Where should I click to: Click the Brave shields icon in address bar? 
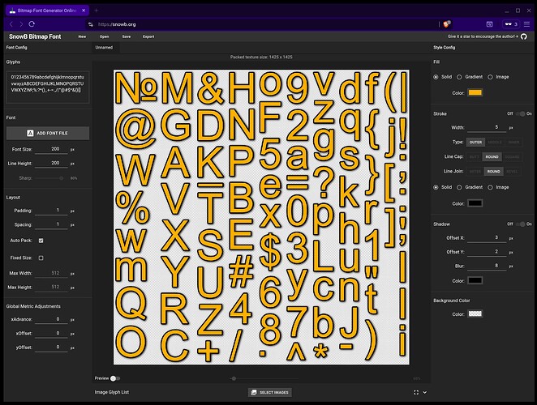pos(445,24)
